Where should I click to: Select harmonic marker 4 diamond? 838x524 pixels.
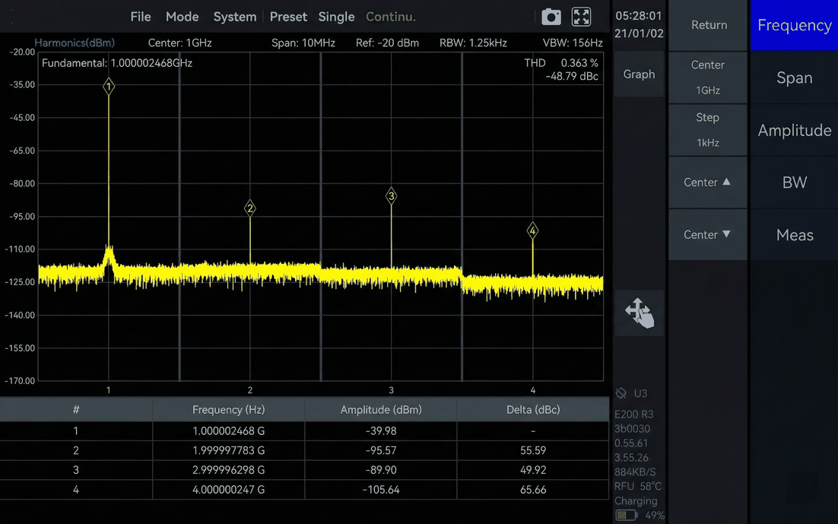pyautogui.click(x=532, y=231)
